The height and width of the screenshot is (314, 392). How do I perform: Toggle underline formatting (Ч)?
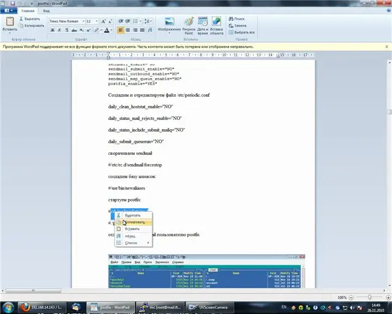tap(67, 30)
